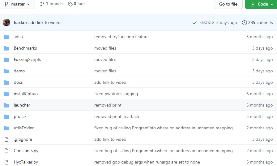The width and height of the screenshot is (277, 166).
Task: Click the green check status icon
Action: click(x=195, y=23)
